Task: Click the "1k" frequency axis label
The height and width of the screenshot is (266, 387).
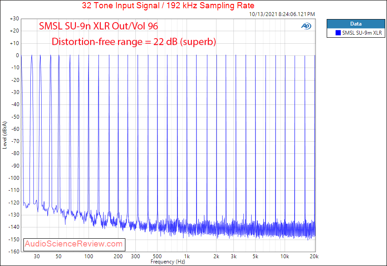Action: click(187, 256)
